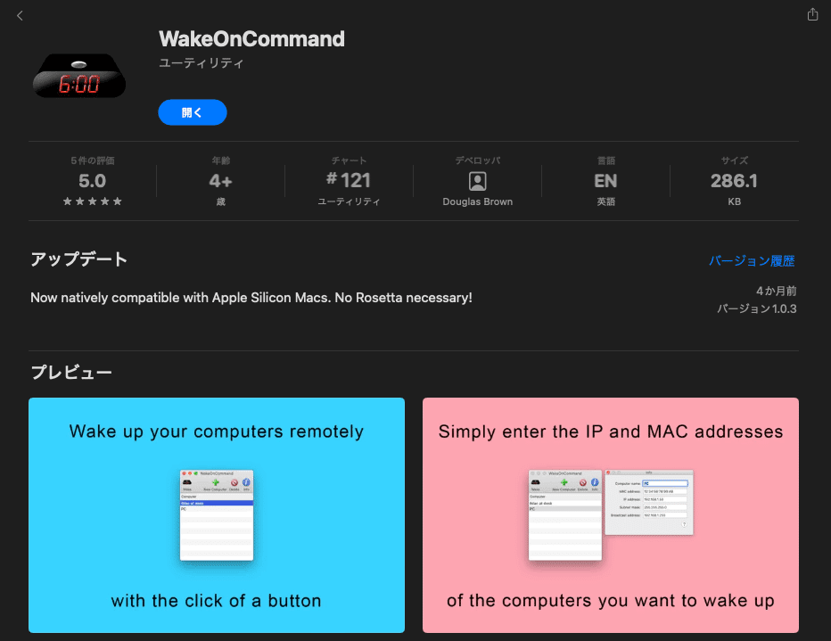Screen dimensions: 831x641
Task: Click the 年齢 column label
Action: click(x=220, y=160)
